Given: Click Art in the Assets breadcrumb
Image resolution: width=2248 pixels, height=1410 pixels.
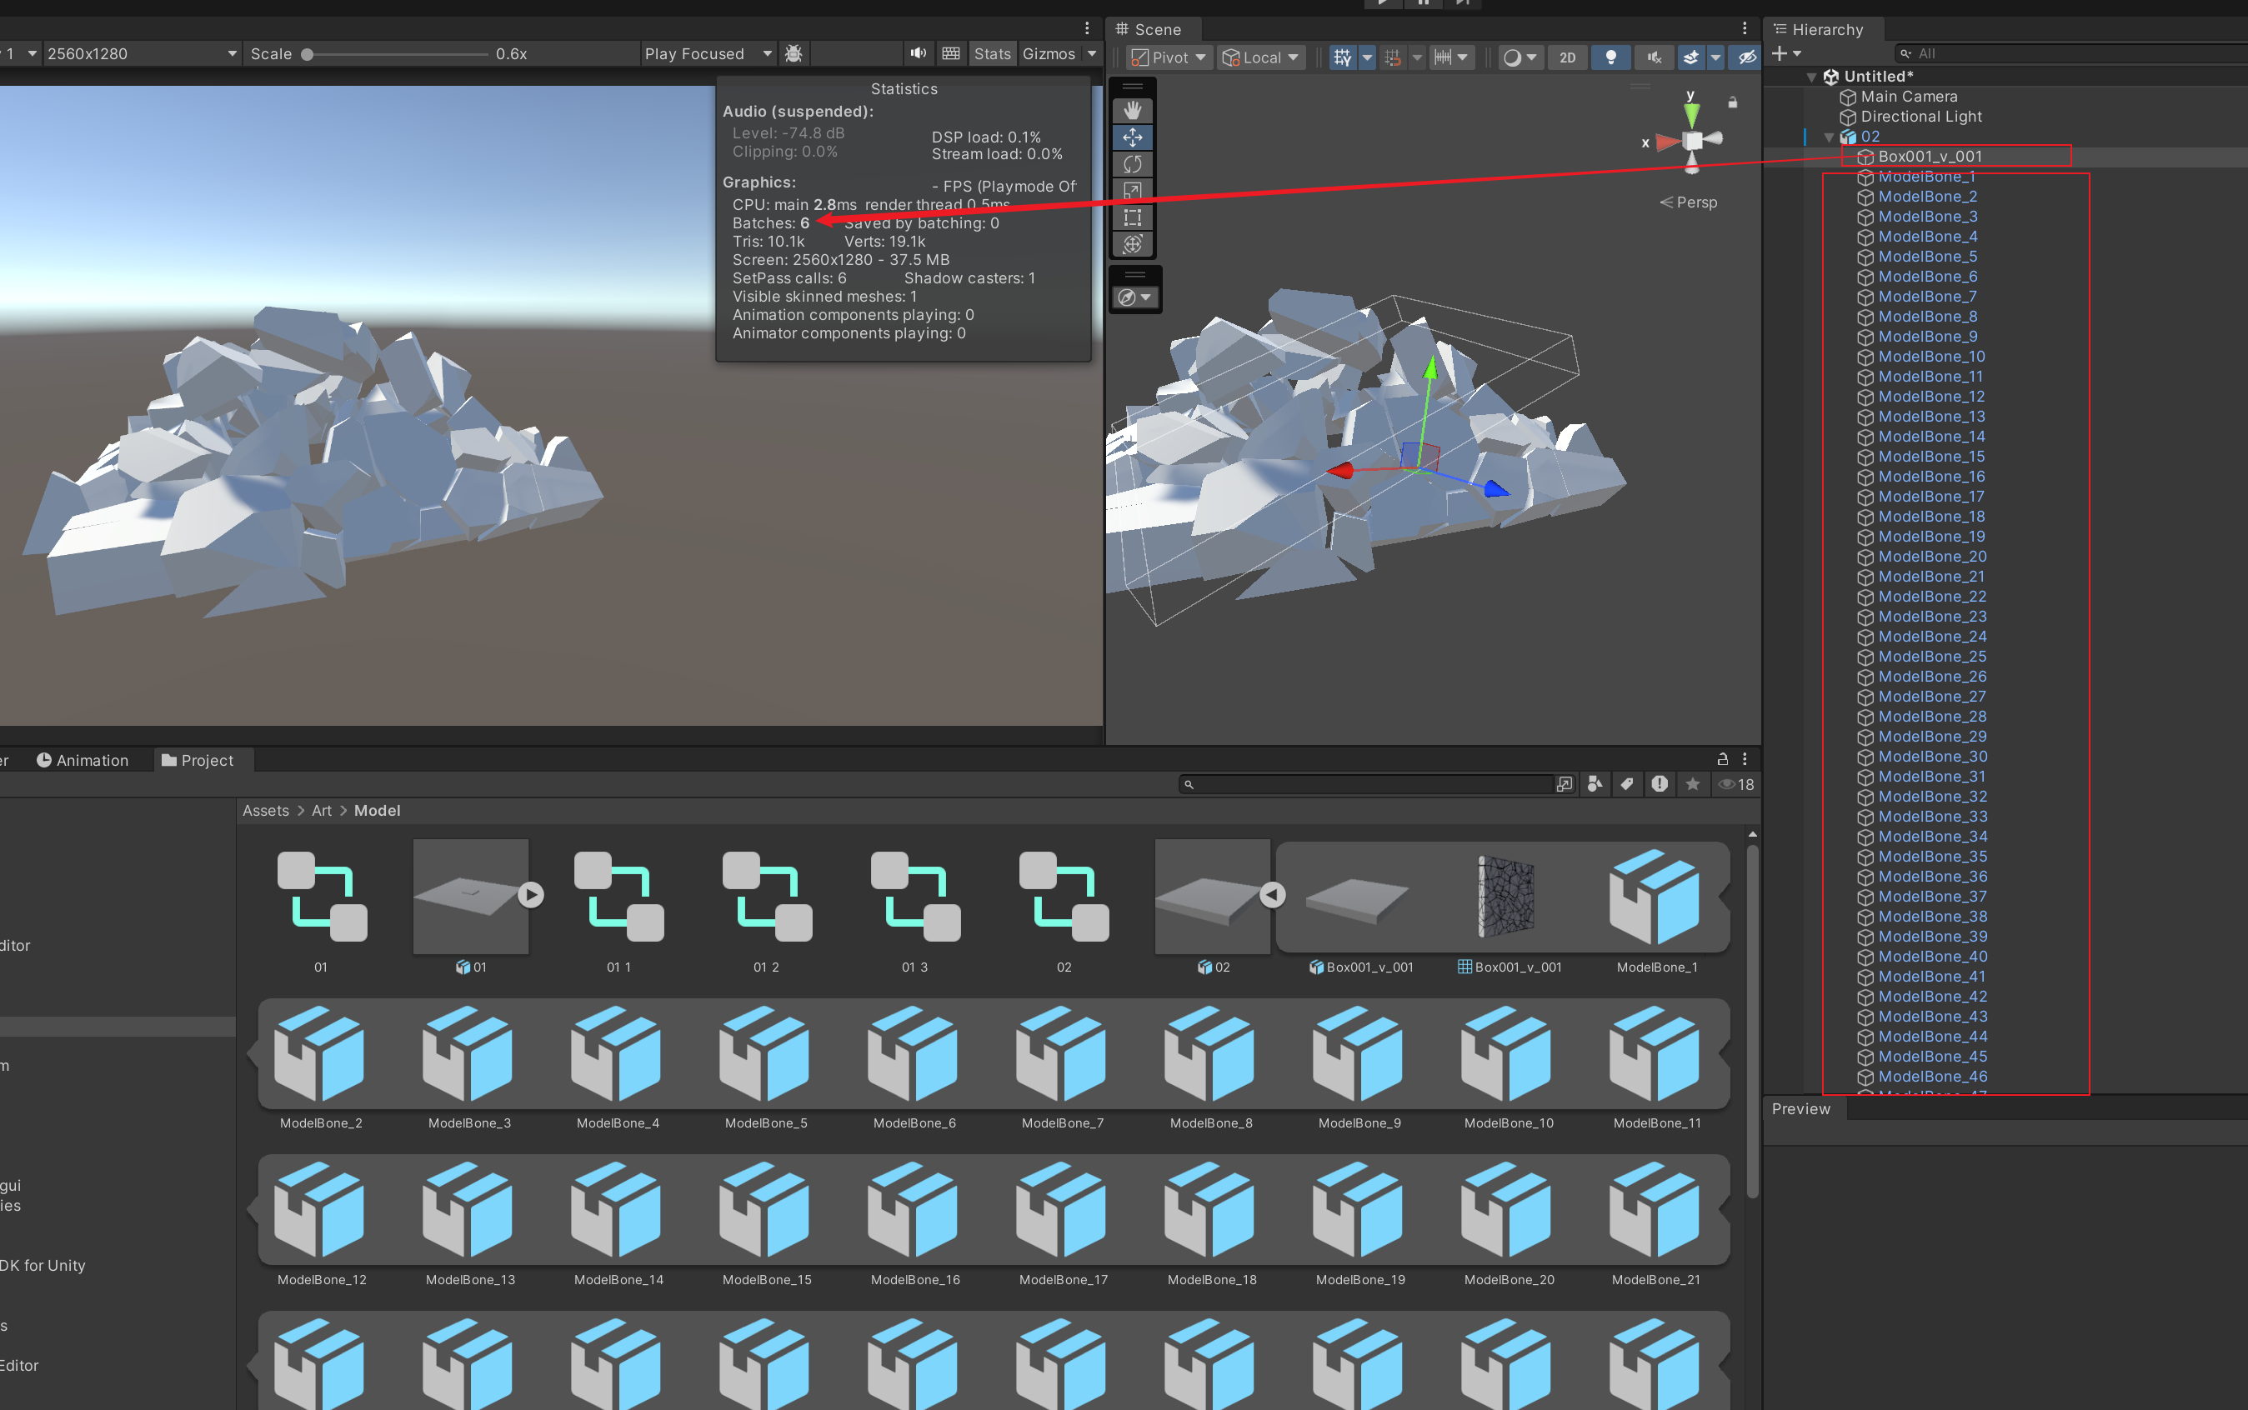Looking at the screenshot, I should point(321,810).
